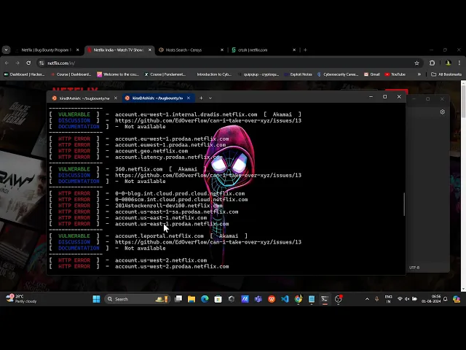This screenshot has width=466, height=350.
Task: Open Notepad from taskbar
Action: (312, 299)
